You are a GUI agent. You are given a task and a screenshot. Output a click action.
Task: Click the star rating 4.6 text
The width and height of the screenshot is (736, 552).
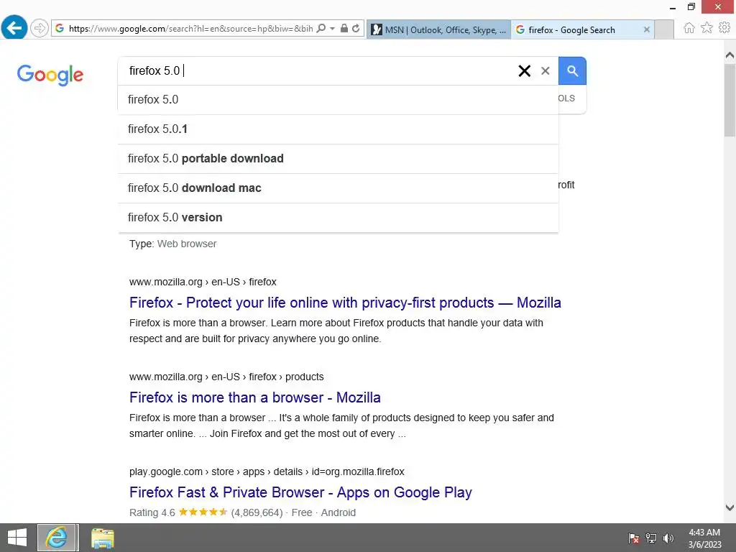pyautogui.click(x=152, y=512)
